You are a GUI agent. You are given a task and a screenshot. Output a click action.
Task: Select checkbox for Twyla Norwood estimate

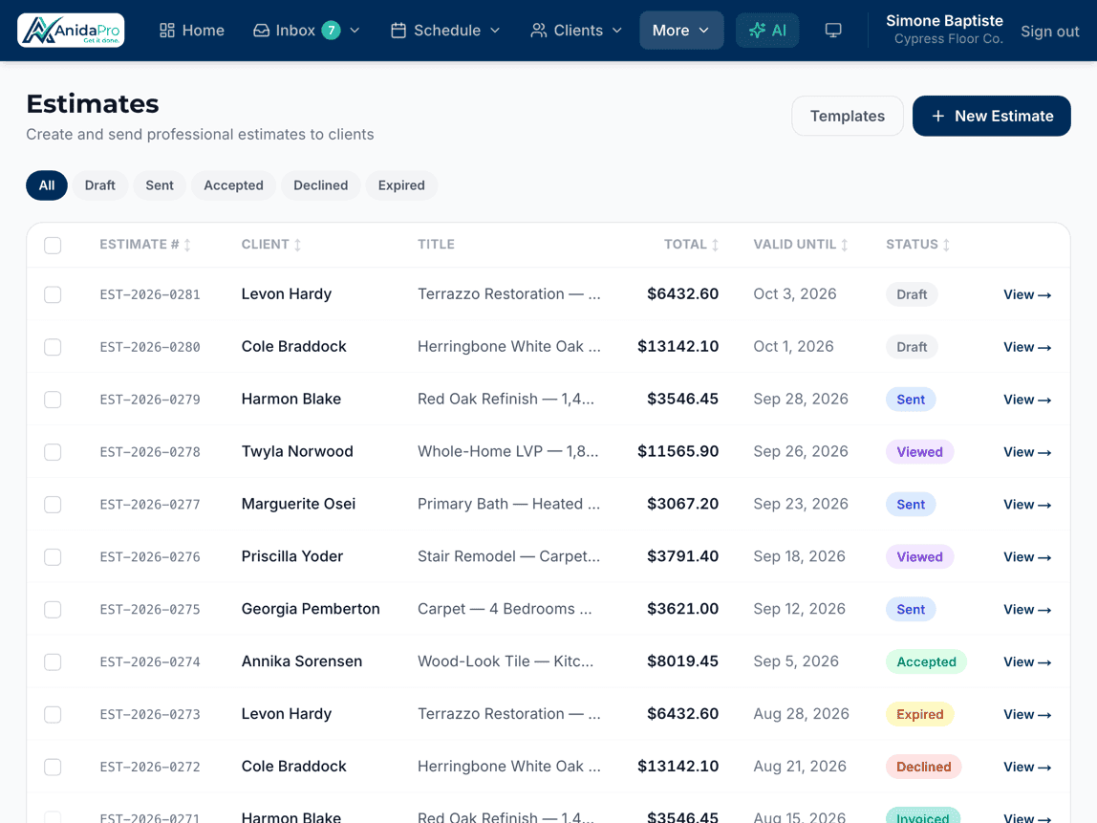53,452
